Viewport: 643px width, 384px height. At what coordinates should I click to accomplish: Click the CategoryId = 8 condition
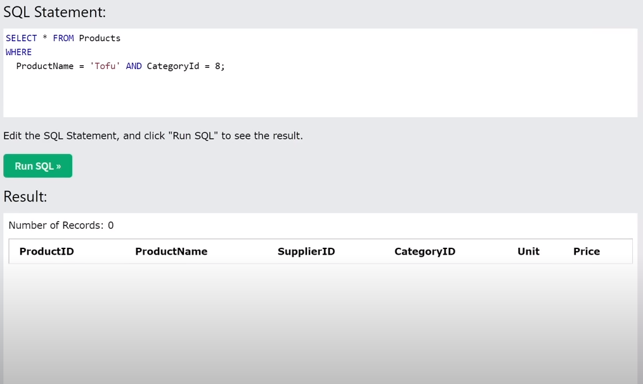click(186, 66)
